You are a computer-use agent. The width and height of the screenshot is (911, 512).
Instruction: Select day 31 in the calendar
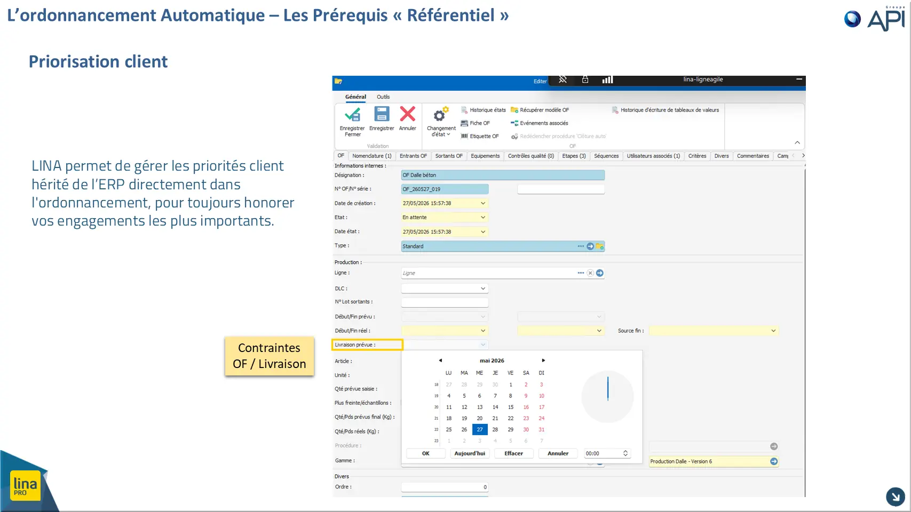click(x=542, y=429)
